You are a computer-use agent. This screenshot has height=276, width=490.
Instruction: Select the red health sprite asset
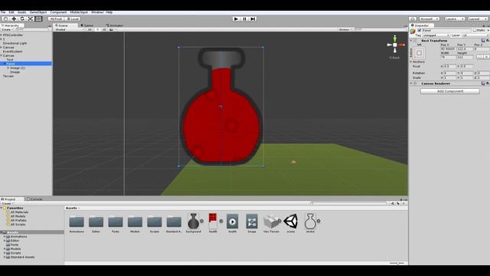coord(213,222)
